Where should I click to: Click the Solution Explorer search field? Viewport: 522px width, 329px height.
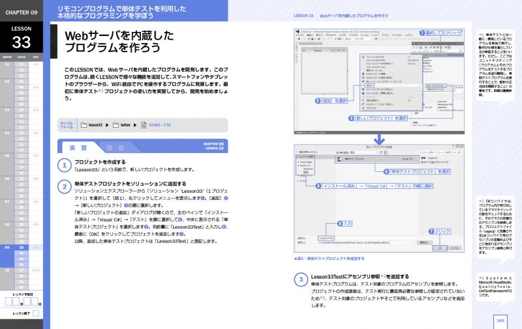(437, 51)
